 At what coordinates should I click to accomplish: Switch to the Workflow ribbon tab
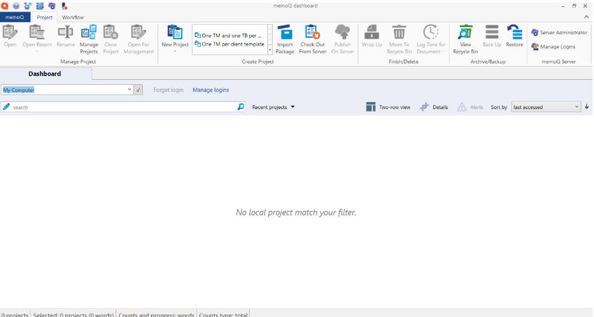tap(72, 17)
